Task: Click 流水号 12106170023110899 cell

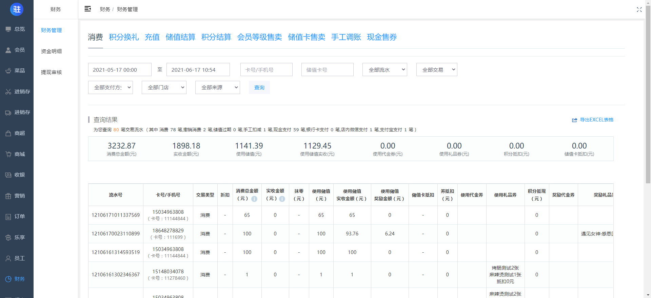Action: tap(116, 234)
